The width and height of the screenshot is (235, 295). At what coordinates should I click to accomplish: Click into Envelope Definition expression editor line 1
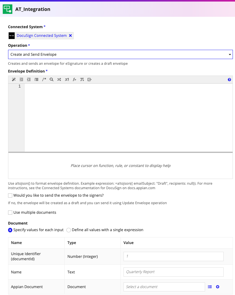click(x=128, y=86)
